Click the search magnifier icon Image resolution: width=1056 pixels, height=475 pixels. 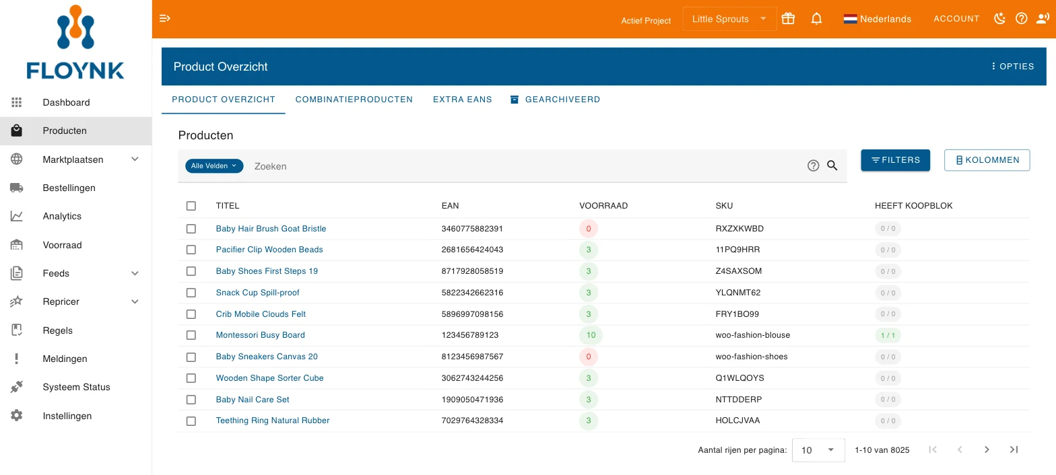pos(832,166)
